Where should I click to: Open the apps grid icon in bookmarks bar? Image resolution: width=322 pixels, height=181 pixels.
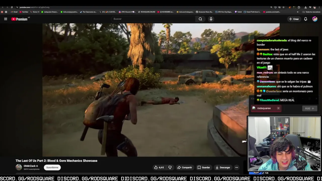6,12
